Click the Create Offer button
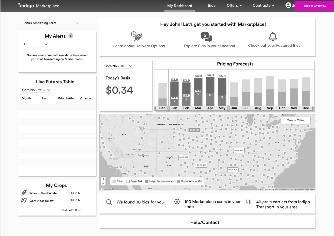334x236 pixels. point(295,120)
